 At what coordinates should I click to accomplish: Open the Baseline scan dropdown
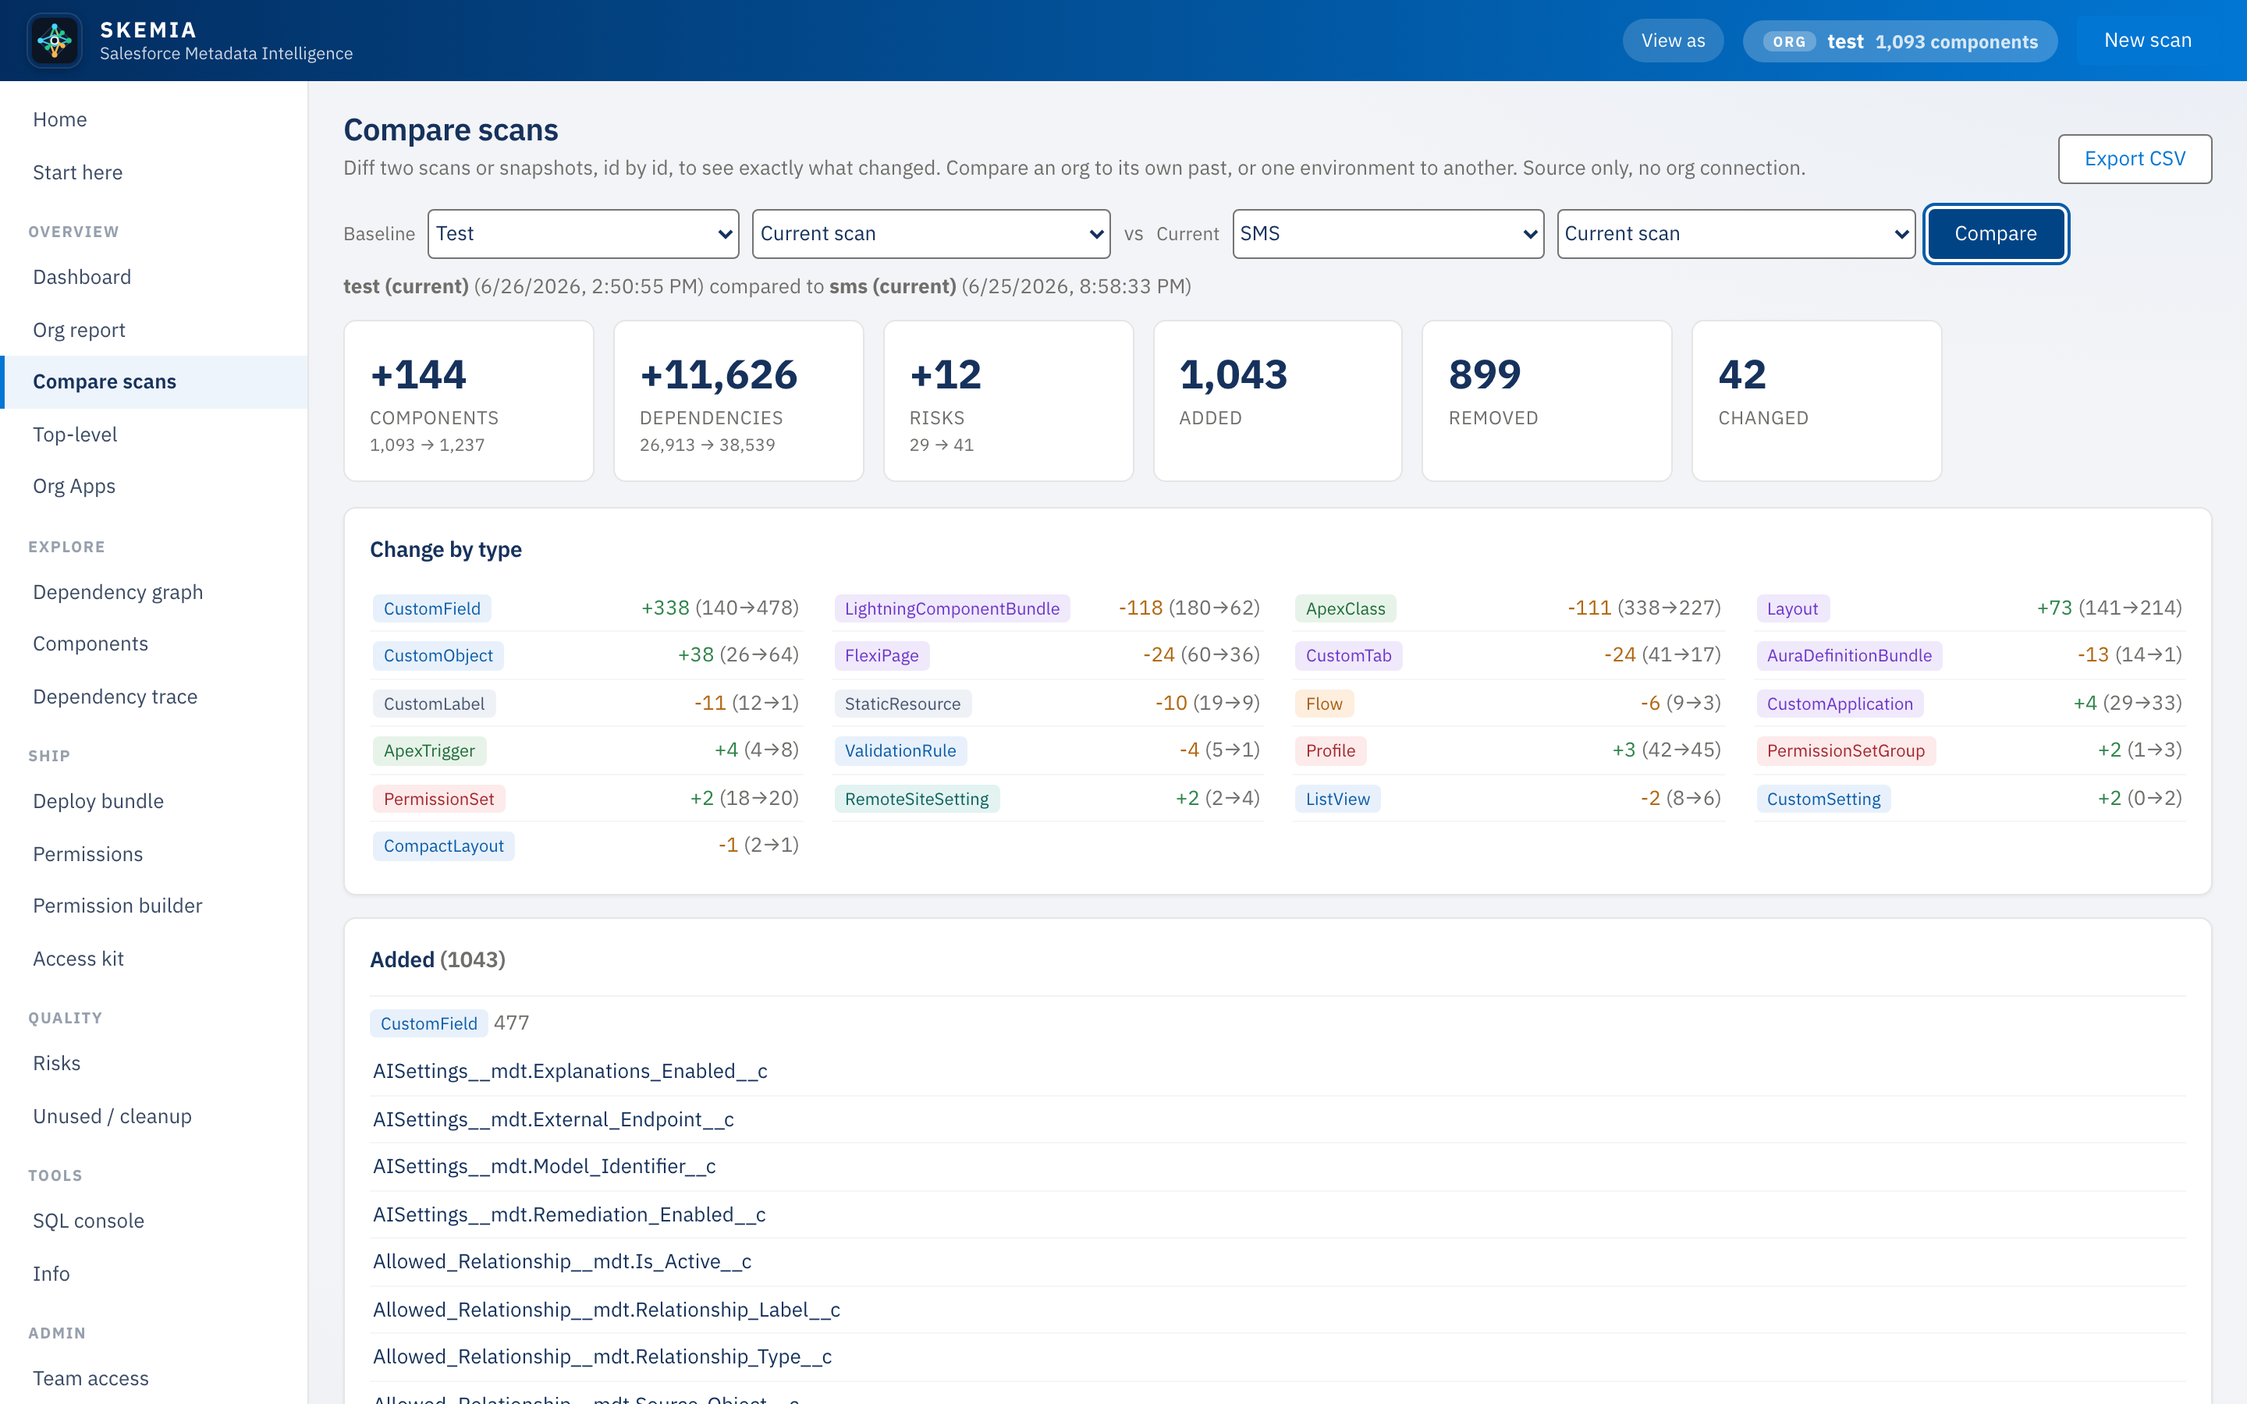[x=932, y=234]
